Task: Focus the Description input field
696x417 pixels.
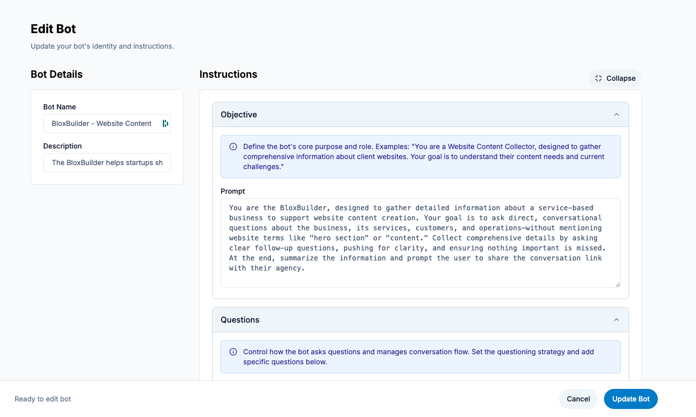Action: 107,163
